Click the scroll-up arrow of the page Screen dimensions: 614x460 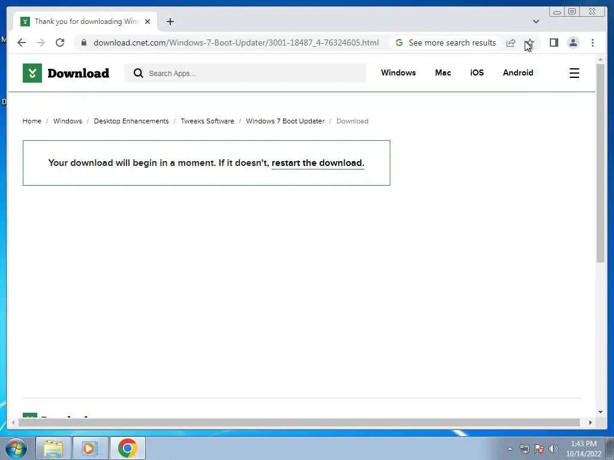600,59
